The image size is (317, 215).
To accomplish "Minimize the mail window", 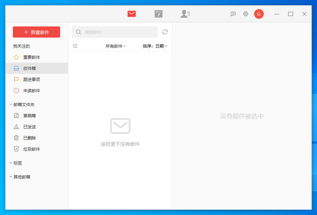I will [277, 14].
